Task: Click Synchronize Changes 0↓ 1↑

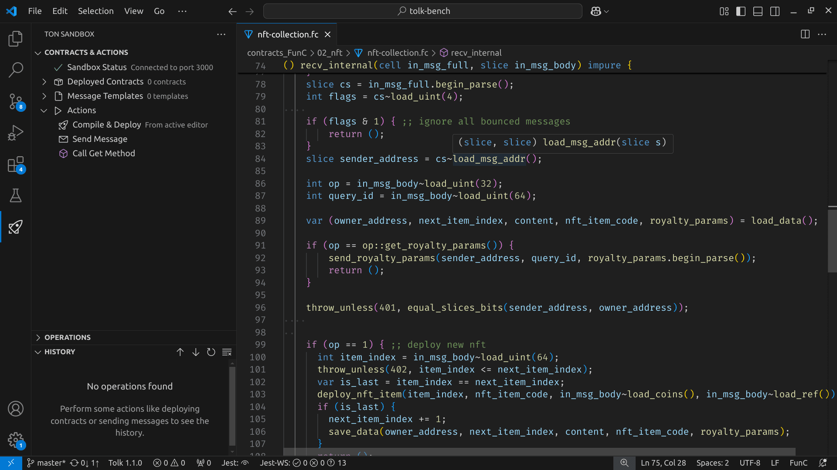Action: point(85,463)
